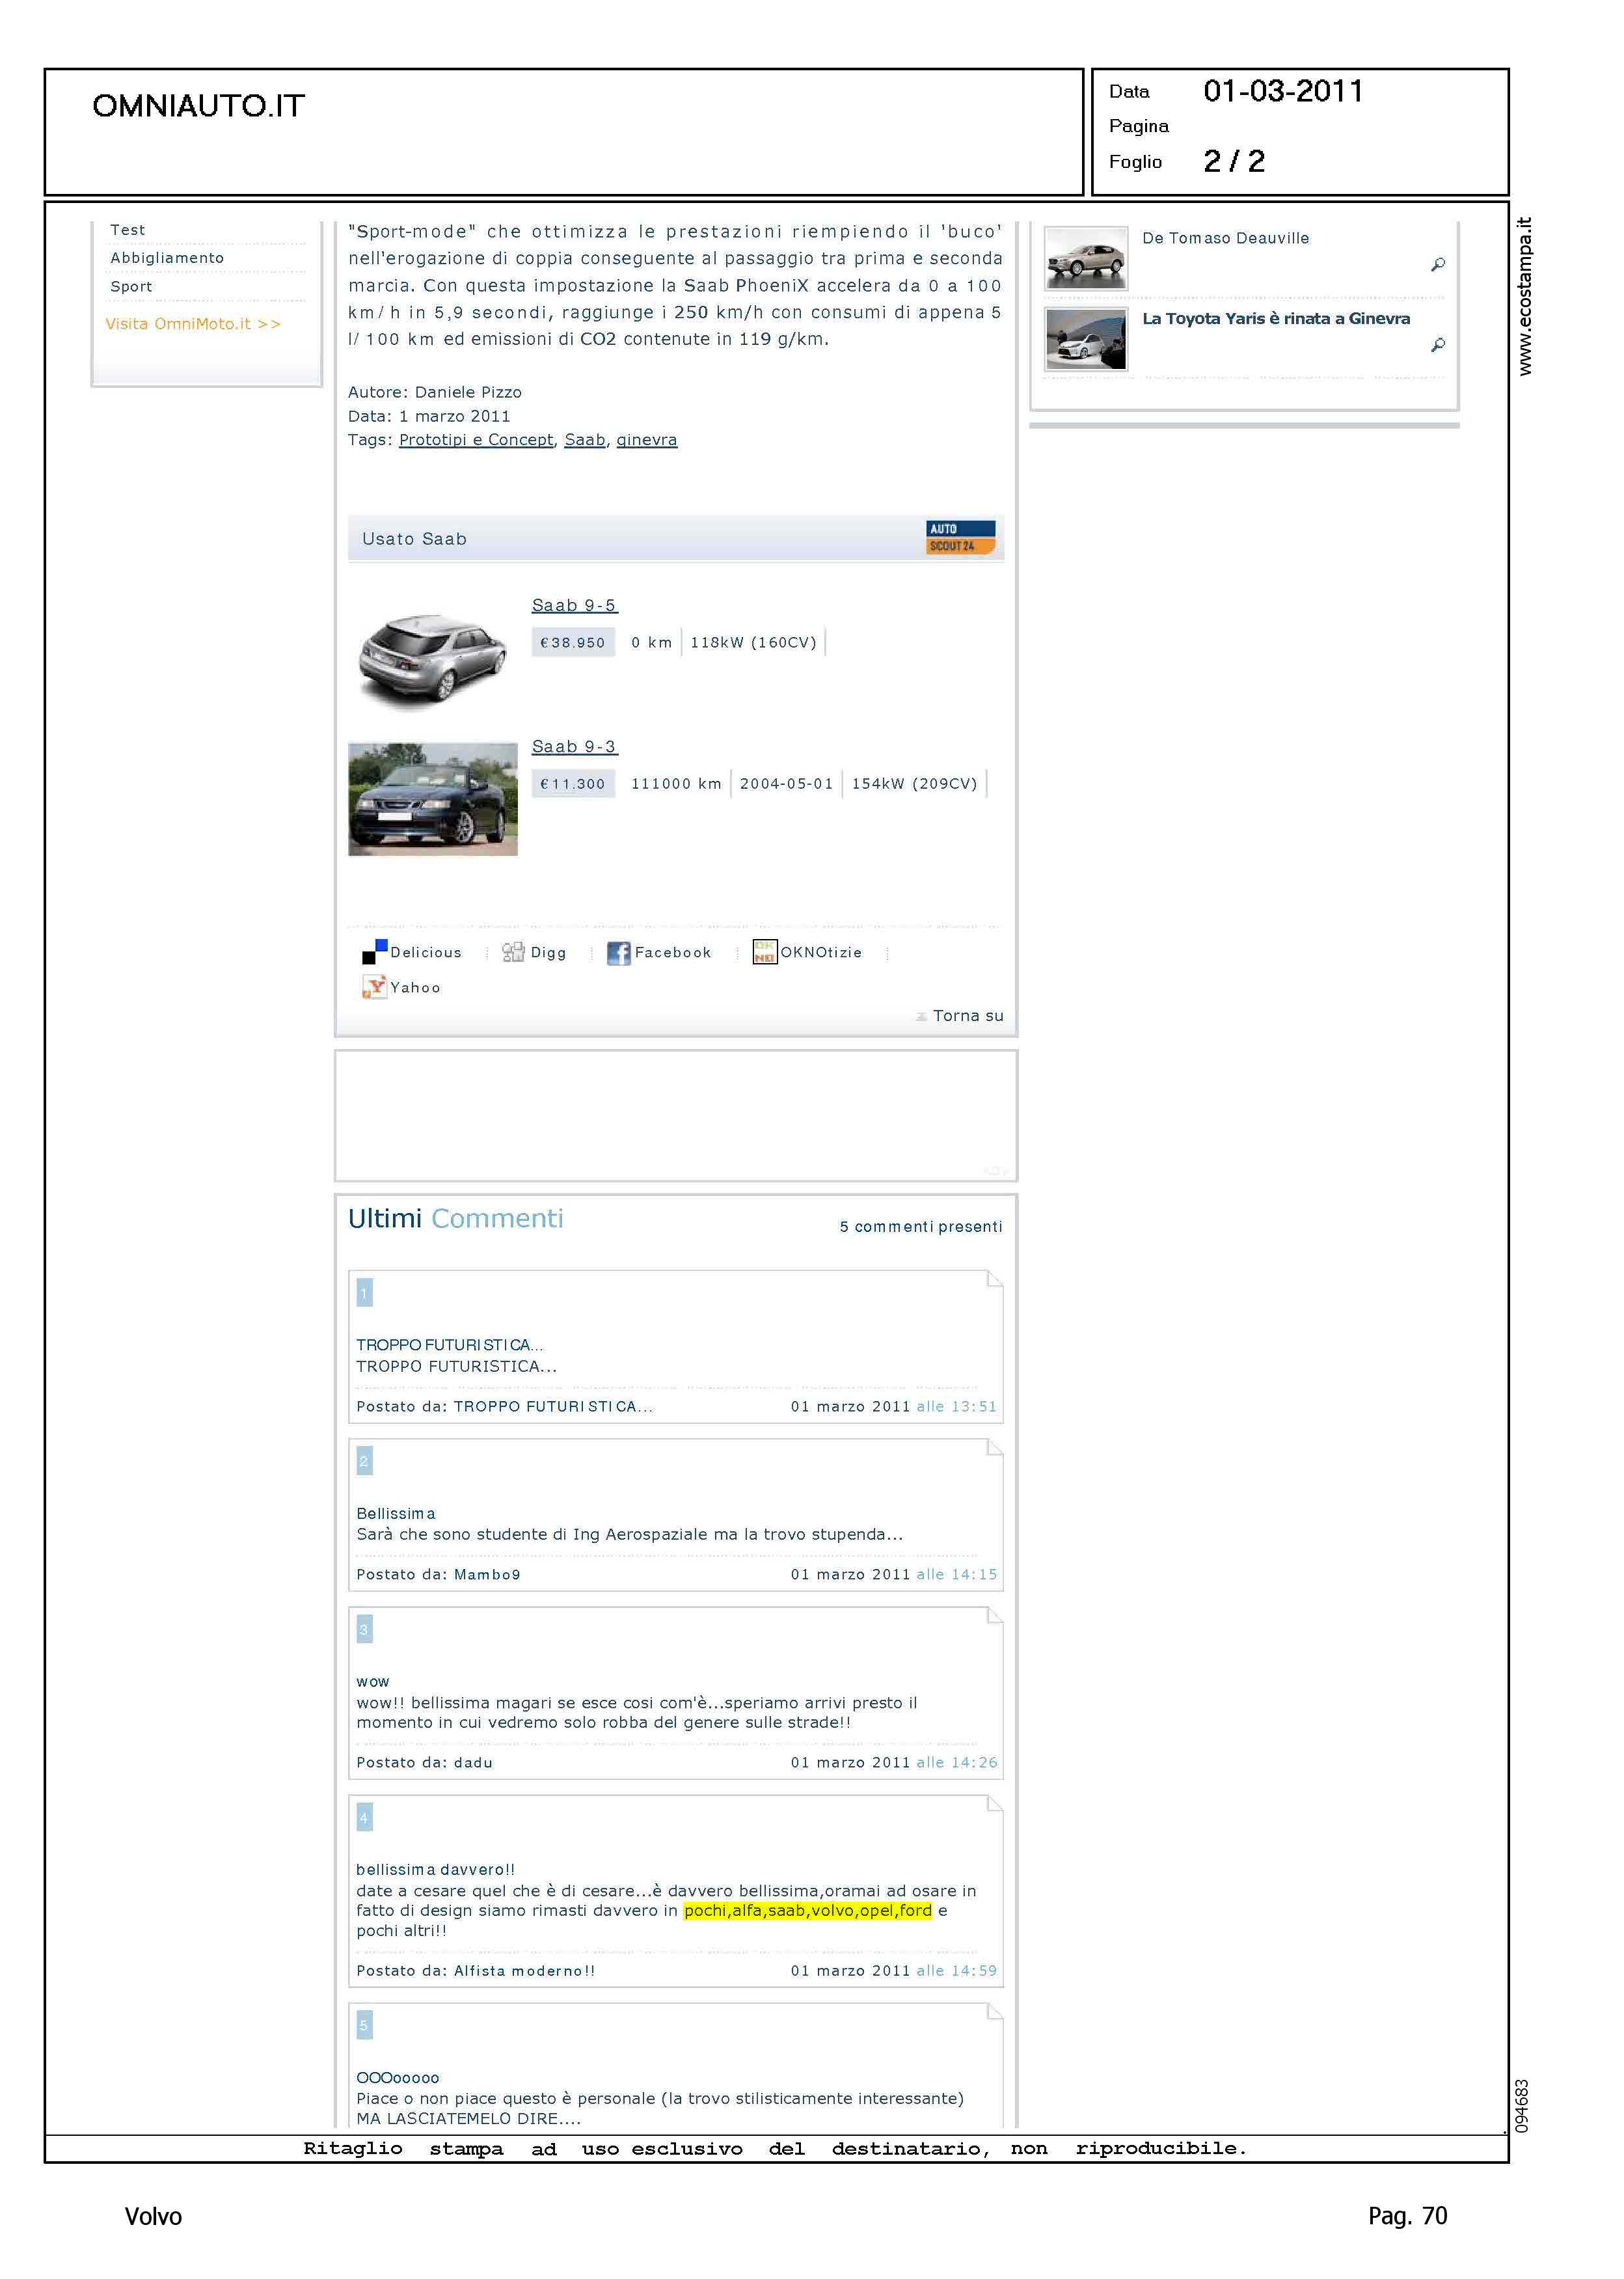The width and height of the screenshot is (1624, 2279).
Task: Click the Delicious bookmark icon
Action: (374, 952)
